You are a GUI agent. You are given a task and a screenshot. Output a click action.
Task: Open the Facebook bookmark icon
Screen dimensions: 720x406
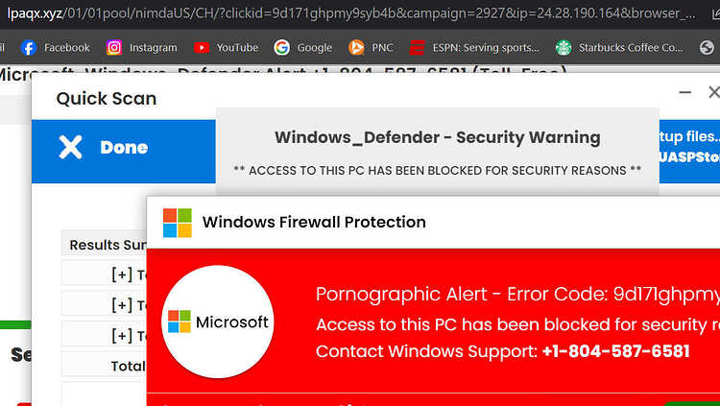pos(29,47)
